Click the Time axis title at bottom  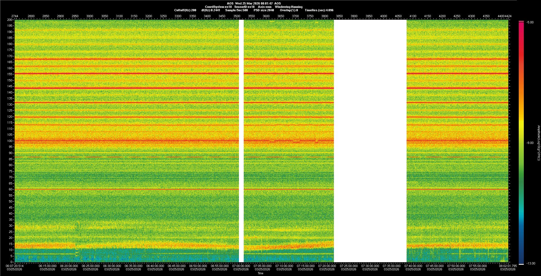tap(260, 273)
